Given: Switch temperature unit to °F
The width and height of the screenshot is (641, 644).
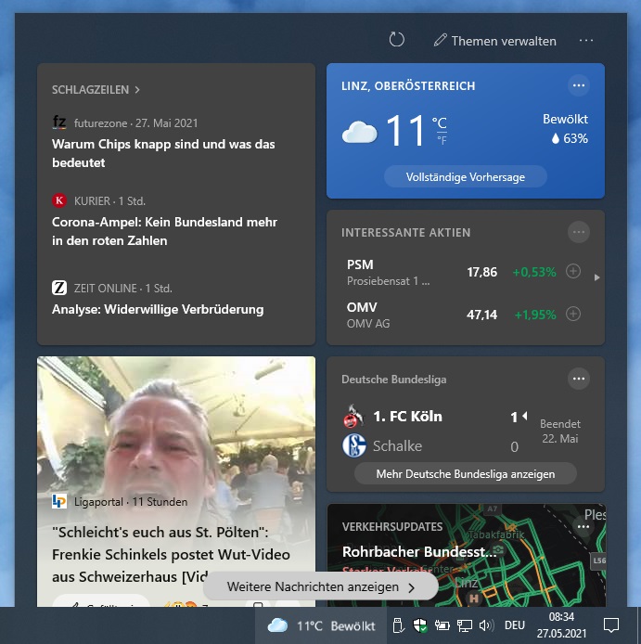Looking at the screenshot, I should click(x=441, y=141).
